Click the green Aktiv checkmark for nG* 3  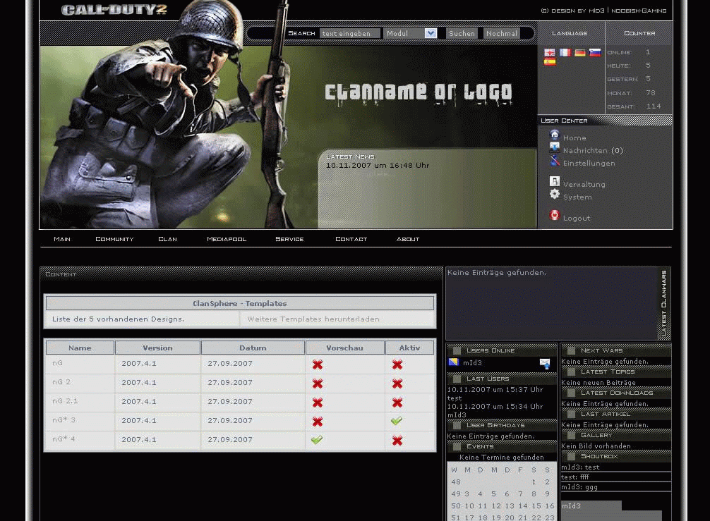pos(397,420)
